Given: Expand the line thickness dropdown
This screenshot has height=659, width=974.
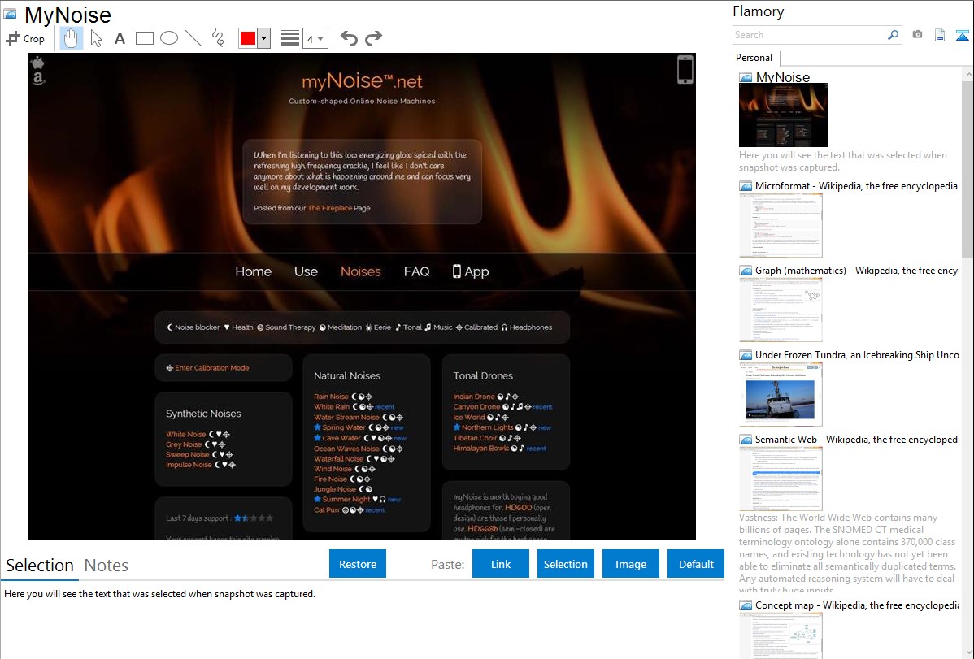Looking at the screenshot, I should coord(315,38).
